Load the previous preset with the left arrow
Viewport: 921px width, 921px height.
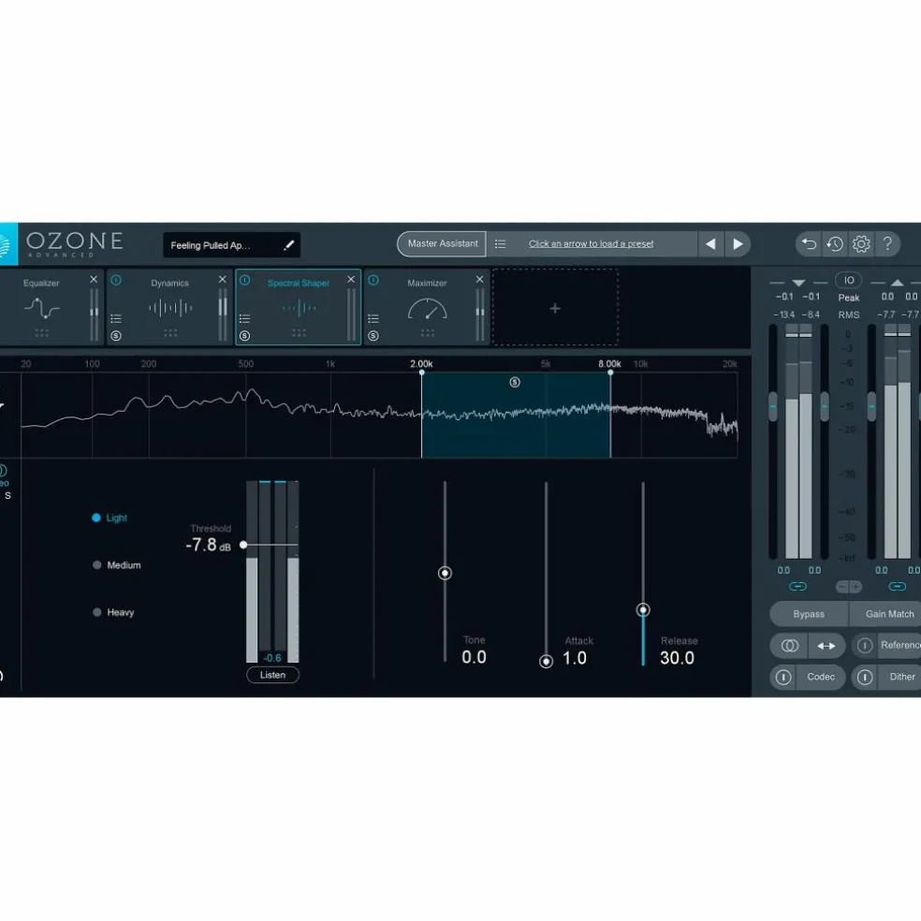[x=710, y=243]
